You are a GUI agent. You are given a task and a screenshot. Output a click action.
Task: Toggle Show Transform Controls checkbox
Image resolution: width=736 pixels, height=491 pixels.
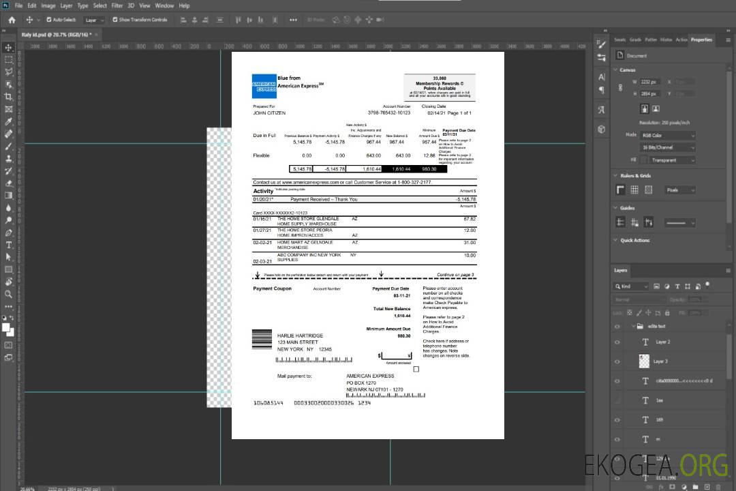click(x=115, y=20)
